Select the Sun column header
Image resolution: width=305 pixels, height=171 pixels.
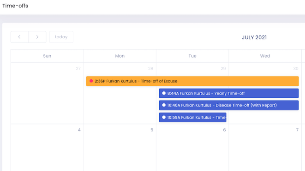47,56
